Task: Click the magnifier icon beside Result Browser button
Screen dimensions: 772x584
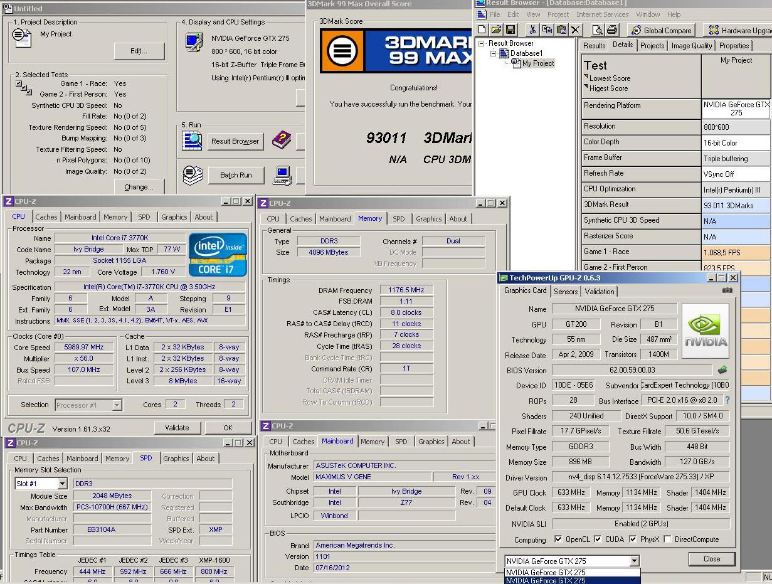Action: point(193,141)
